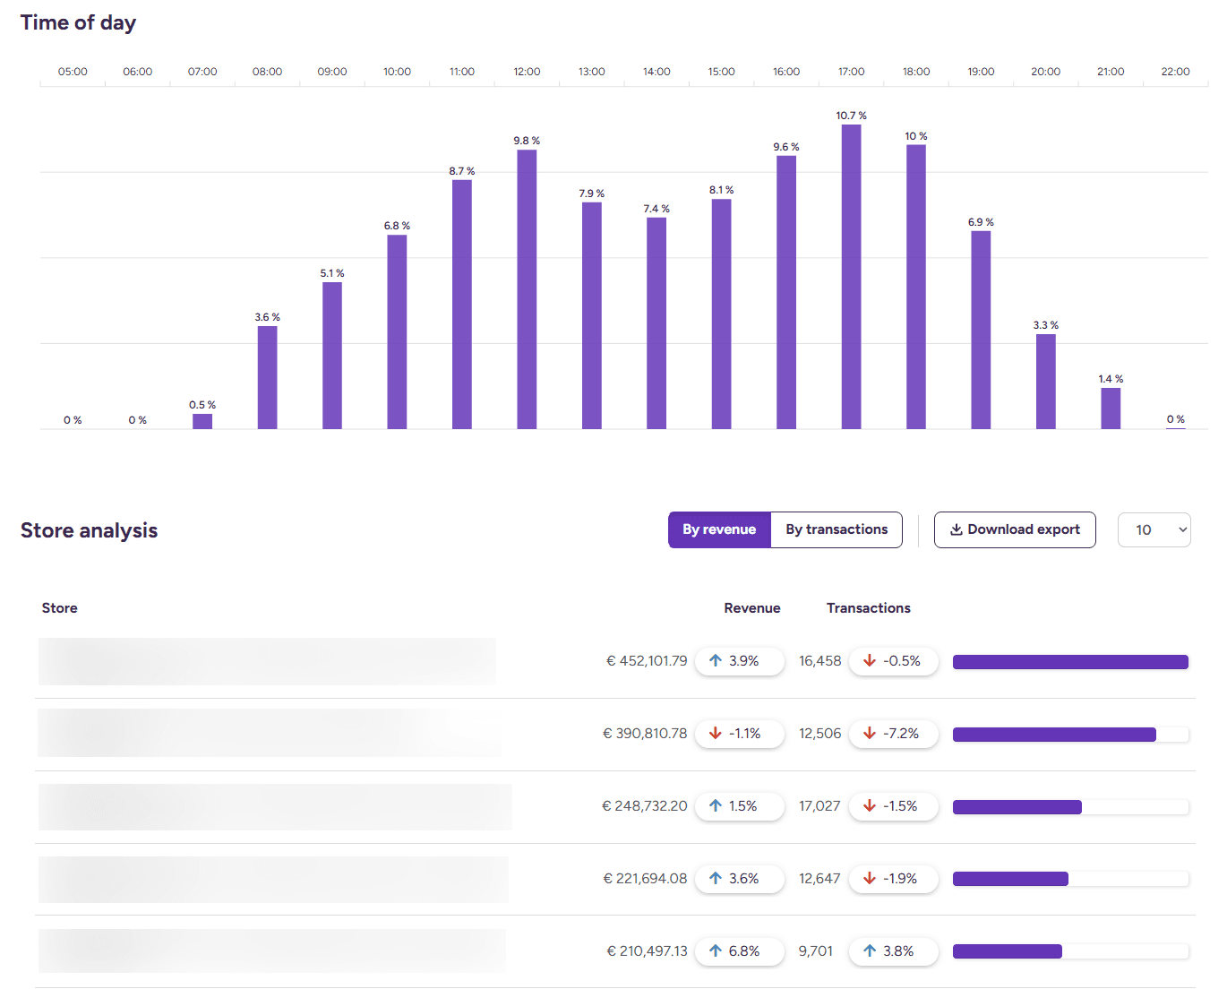
Task: Click the 07:00 bar showing 0.5 %
Action: coord(202,421)
